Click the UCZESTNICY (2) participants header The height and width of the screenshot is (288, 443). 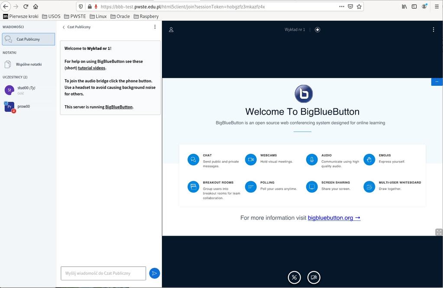[15, 77]
